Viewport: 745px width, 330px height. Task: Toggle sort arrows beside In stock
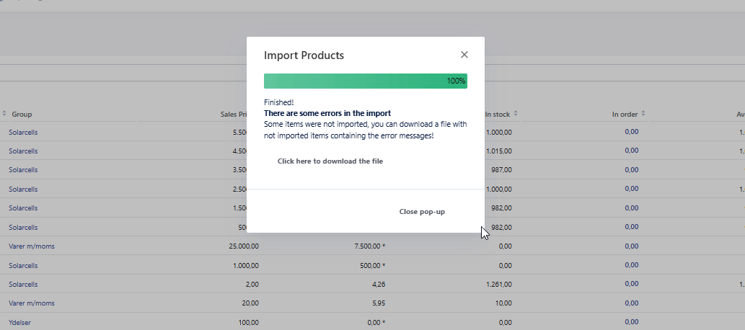click(x=515, y=114)
